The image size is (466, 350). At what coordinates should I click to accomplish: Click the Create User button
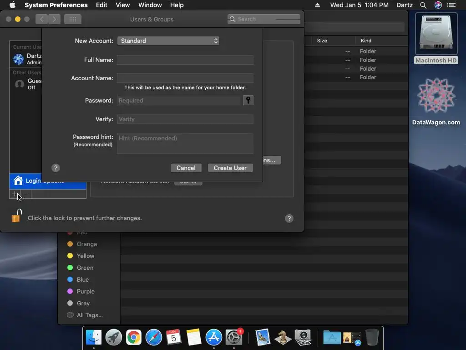point(230,168)
